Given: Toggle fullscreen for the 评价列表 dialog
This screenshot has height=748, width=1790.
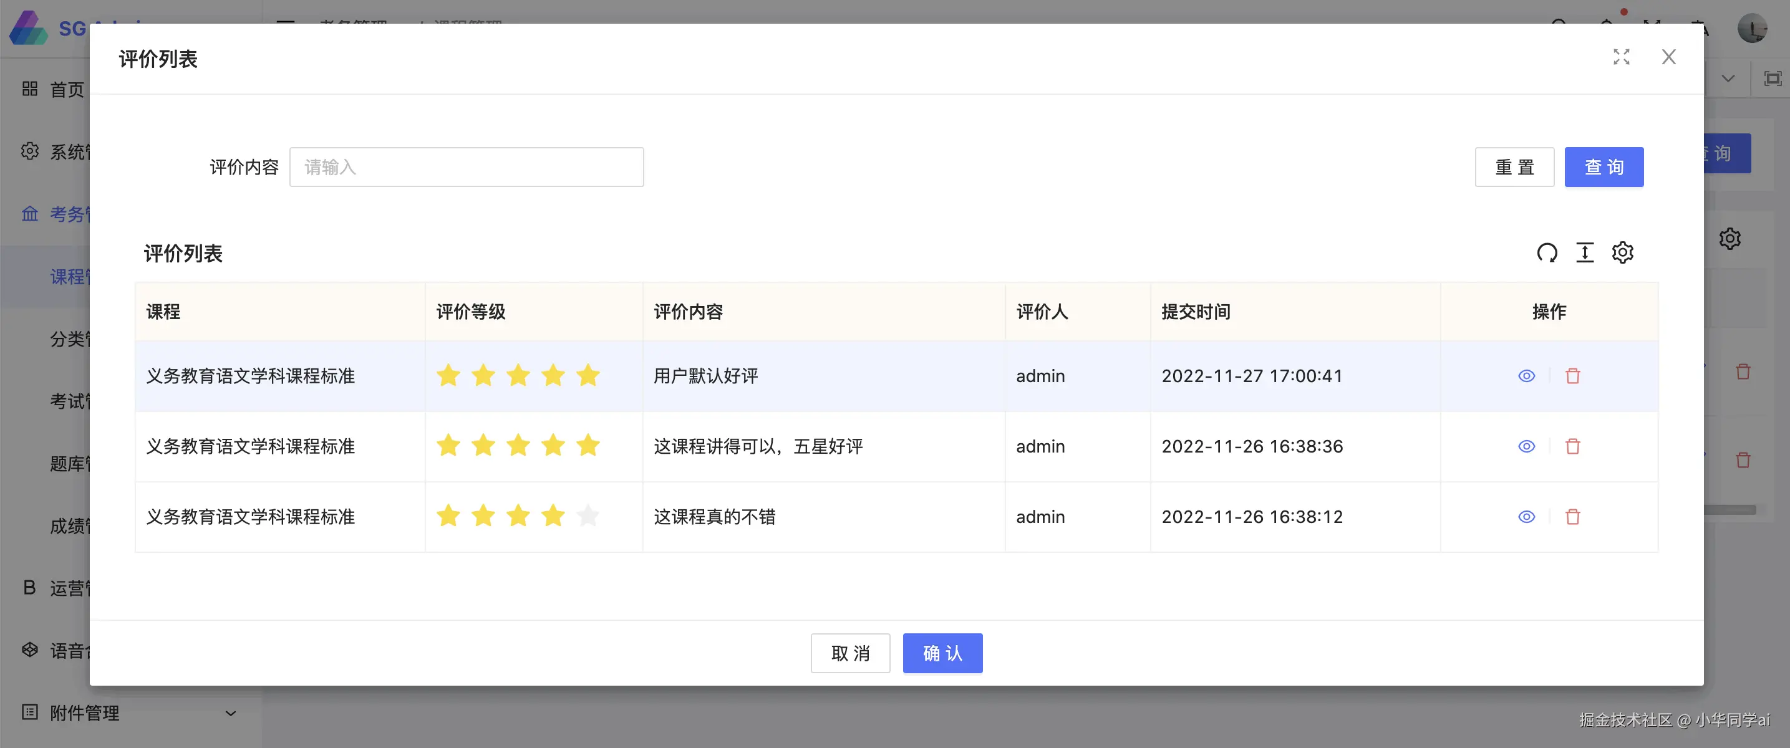Looking at the screenshot, I should (1621, 57).
